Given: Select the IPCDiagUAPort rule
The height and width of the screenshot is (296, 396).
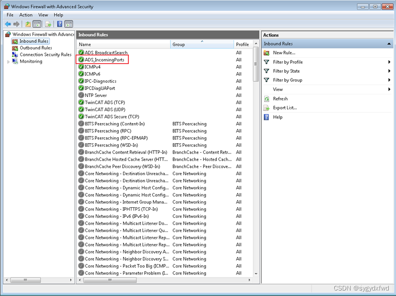Looking at the screenshot, I should (100, 88).
